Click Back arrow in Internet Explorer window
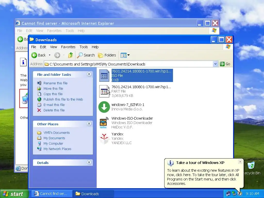The image size is (264, 198). pyautogui.click(x=20, y=39)
